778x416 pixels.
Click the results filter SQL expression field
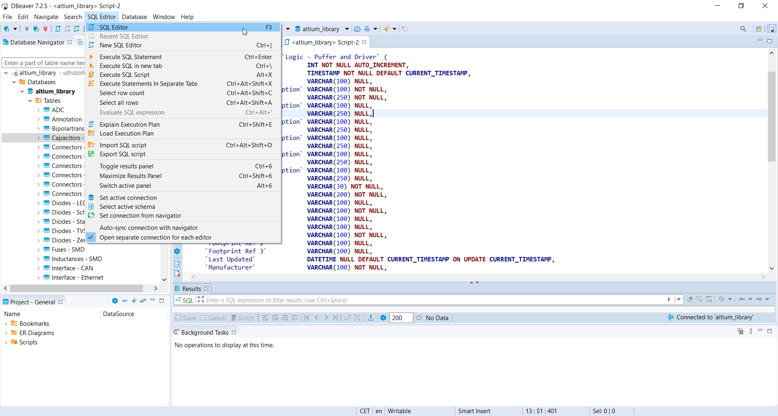434,300
